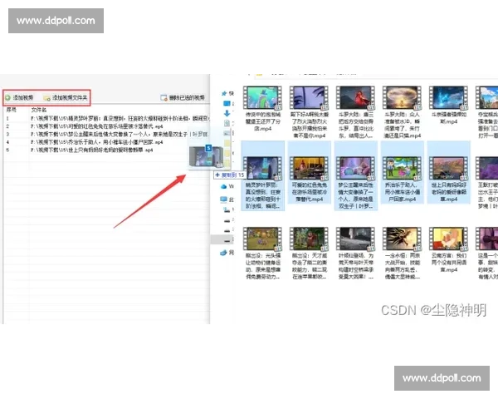Select video 叶倾仙登场，为荒天帝与叶天帝
This screenshot has width=498, height=399.
click(x=356, y=254)
